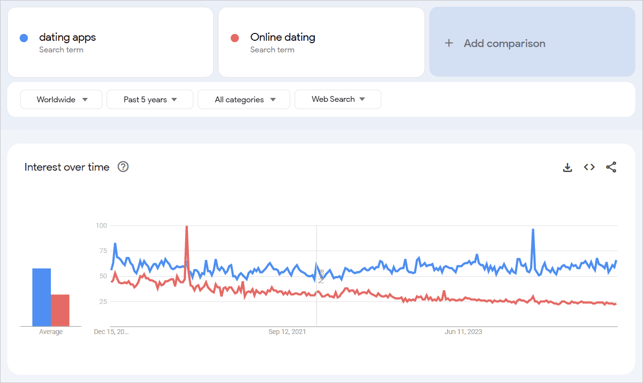
Task: Open the Web Search type dropdown
Action: click(x=338, y=99)
